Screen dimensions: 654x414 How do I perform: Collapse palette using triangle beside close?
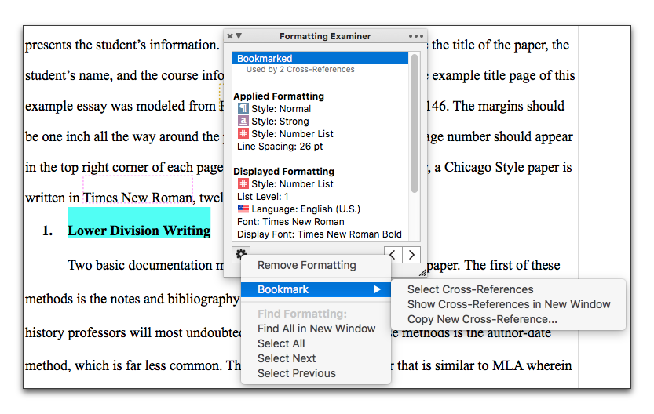click(x=239, y=36)
